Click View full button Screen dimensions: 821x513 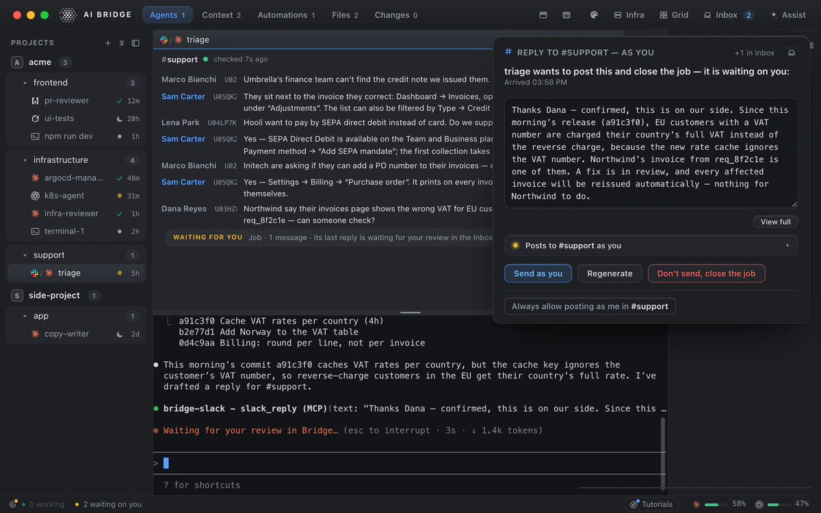(775, 222)
